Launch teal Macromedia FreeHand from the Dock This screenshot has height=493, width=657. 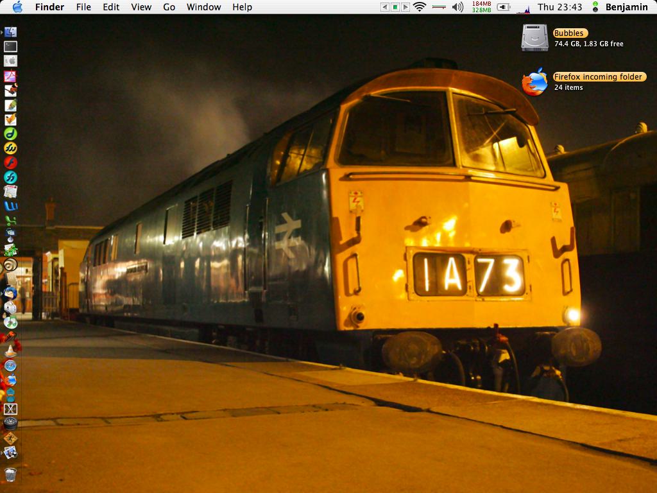10,177
